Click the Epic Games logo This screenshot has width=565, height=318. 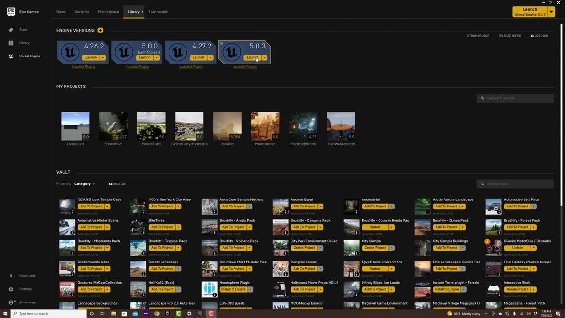click(11, 12)
